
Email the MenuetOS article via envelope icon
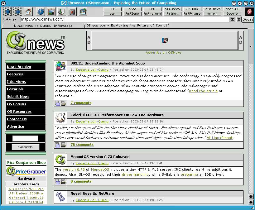[58, 182]
